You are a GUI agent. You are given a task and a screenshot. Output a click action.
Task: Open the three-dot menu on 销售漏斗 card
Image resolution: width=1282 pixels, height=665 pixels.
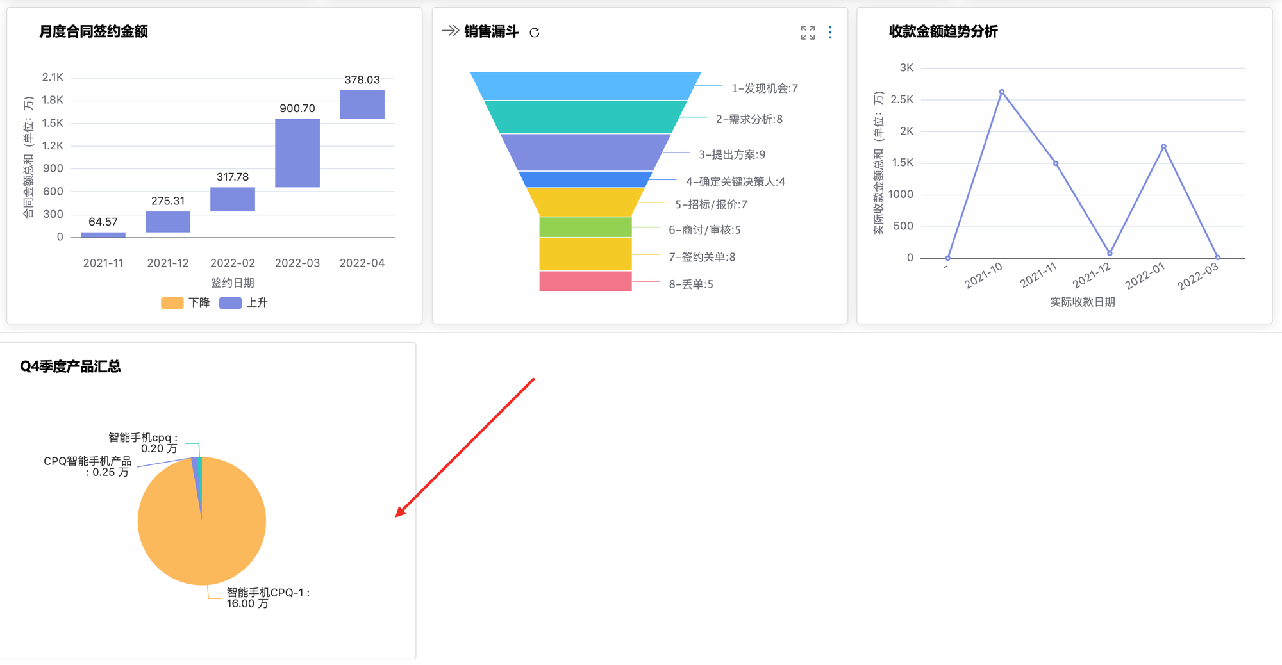point(830,33)
